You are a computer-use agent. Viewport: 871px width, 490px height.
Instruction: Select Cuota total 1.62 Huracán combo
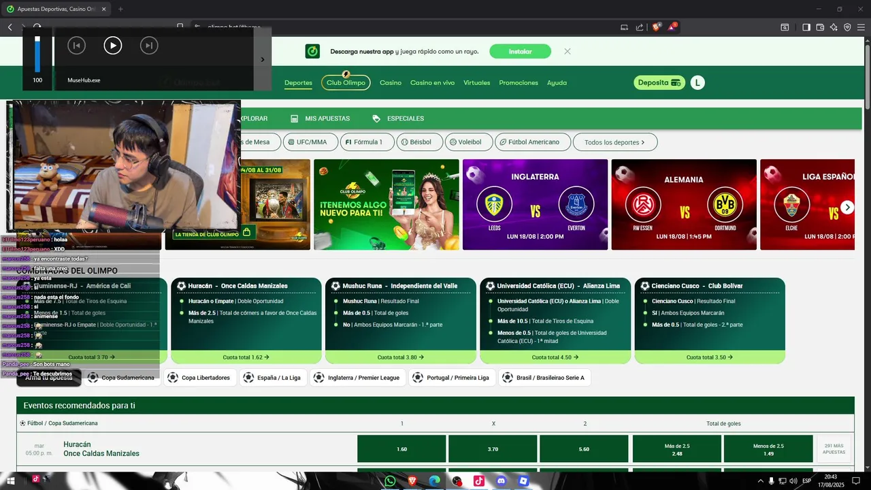pyautogui.click(x=246, y=357)
